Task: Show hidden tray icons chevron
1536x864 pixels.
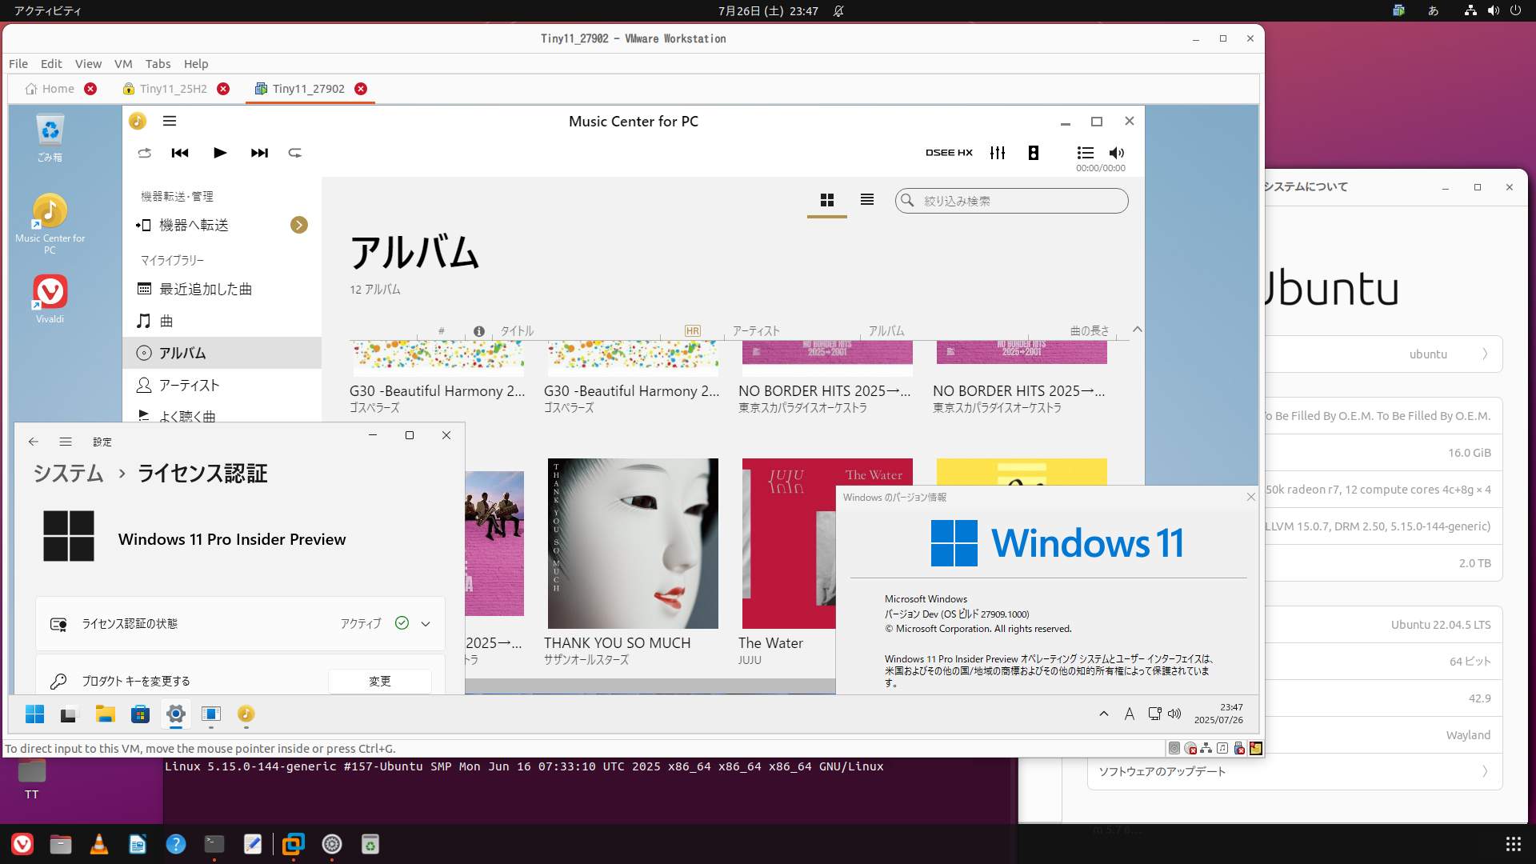Action: (1104, 714)
